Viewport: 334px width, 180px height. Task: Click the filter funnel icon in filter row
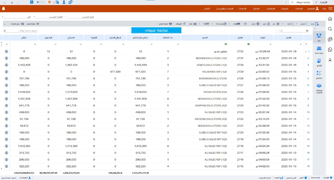pyautogui.click(x=306, y=44)
